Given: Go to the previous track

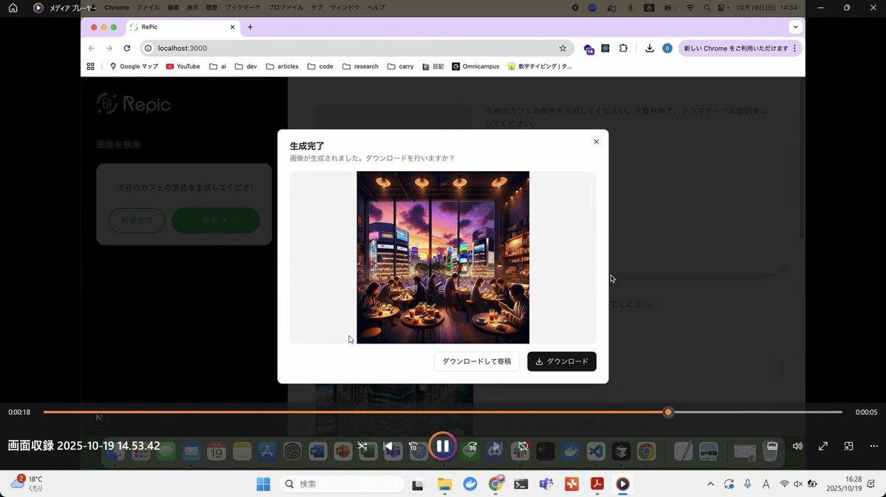Looking at the screenshot, I should coord(388,446).
